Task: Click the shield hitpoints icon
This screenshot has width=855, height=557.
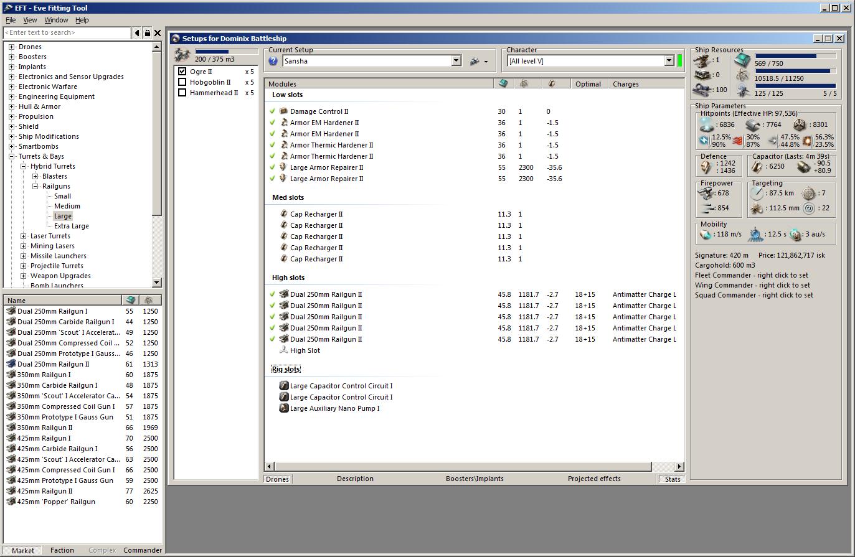Action: click(706, 124)
